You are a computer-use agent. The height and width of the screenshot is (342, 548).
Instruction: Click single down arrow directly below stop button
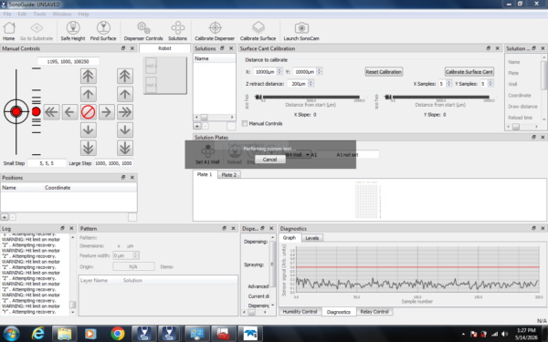tap(88, 130)
